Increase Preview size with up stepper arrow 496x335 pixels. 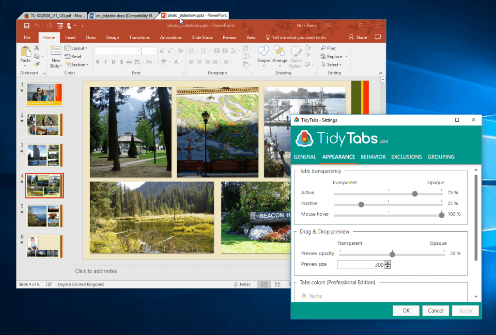pyautogui.click(x=387, y=263)
